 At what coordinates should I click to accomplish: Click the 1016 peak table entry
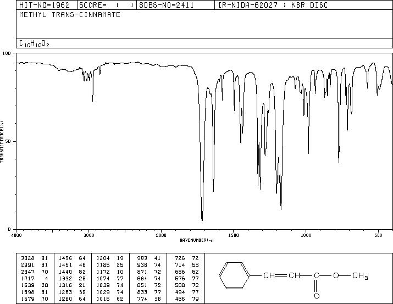point(110,299)
